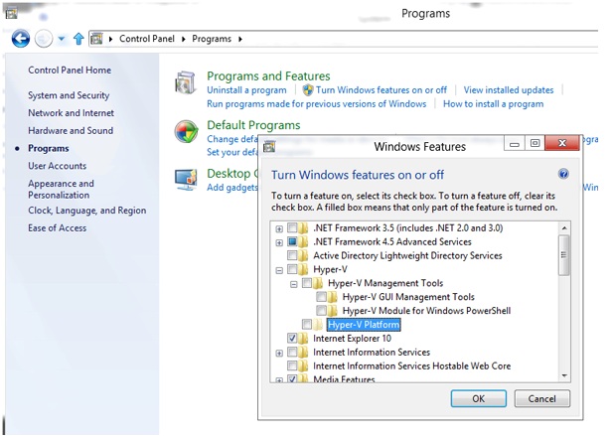Toggle .NET Framework 3.5 checkbox
The height and width of the screenshot is (436, 612).
[x=292, y=227]
